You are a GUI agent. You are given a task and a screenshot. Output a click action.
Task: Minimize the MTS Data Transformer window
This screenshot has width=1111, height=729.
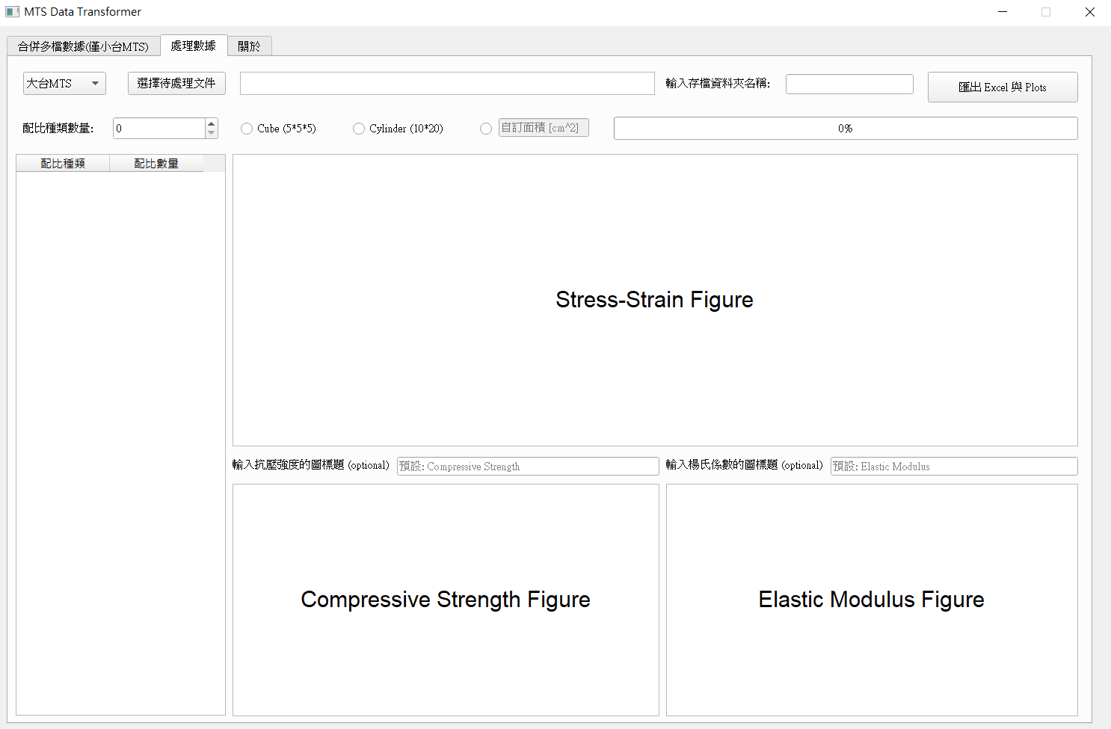[1003, 12]
